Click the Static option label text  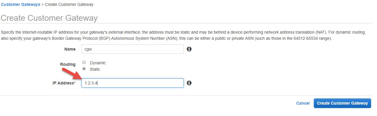coord(95,69)
